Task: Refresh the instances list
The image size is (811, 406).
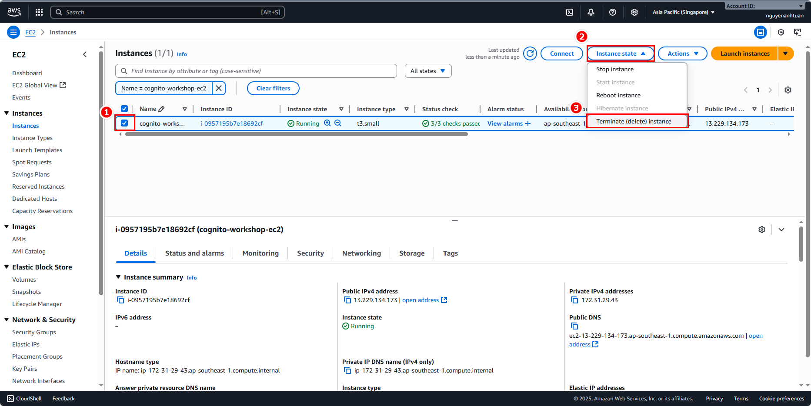Action: click(x=530, y=53)
